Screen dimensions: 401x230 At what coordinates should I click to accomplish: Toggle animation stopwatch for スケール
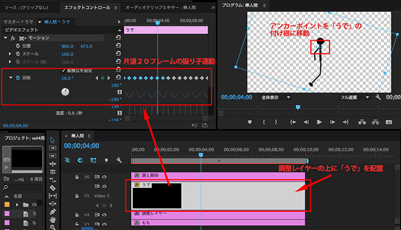18,54
